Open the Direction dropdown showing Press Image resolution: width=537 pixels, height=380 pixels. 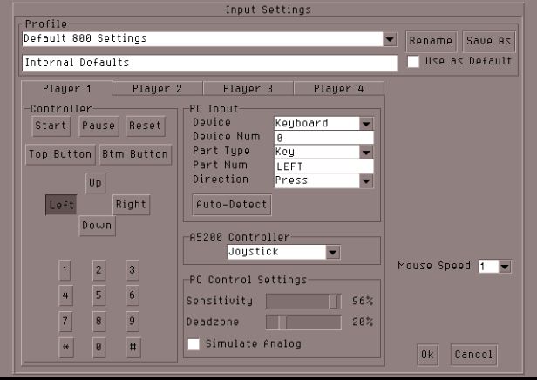pyautogui.click(x=324, y=180)
